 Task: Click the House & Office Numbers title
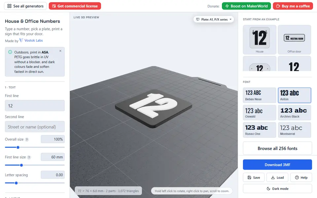coord(32,21)
